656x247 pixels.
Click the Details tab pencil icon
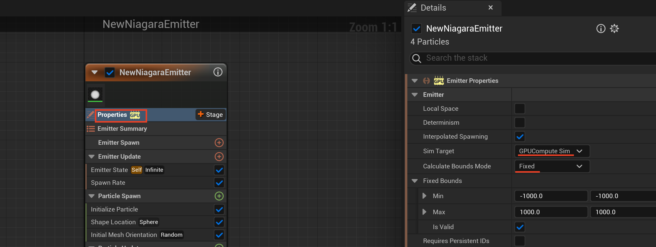tap(412, 8)
